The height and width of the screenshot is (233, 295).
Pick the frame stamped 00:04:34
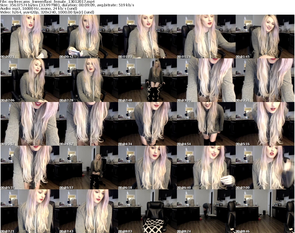[147, 124]
